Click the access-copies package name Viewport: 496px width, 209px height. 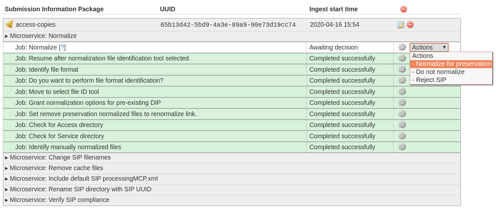pos(36,24)
